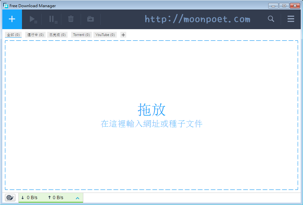Add a new tab with the plus button
Screen dimensions: 303x205
pos(123,35)
